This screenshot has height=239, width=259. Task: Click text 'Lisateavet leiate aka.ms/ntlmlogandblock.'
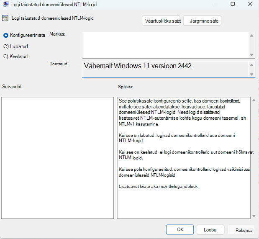click(x=159, y=186)
